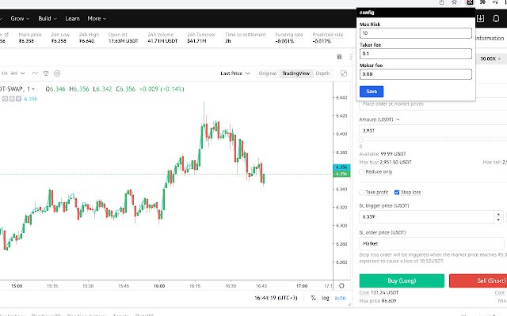Open the browser extensions puzzle icon
Screen dimensions: 507x316
[482, 2]
